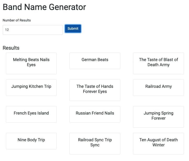Select the Jumping Kitchen Trip result

coord(31,87)
